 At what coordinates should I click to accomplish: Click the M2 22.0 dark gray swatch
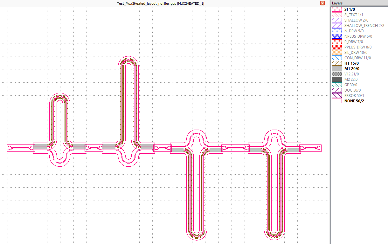(336, 80)
